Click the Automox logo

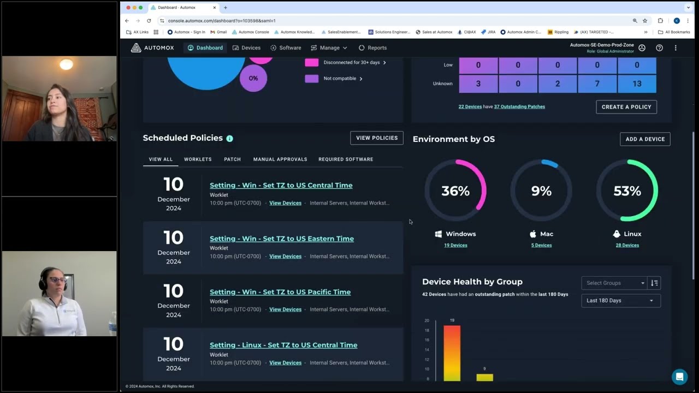[x=152, y=48]
